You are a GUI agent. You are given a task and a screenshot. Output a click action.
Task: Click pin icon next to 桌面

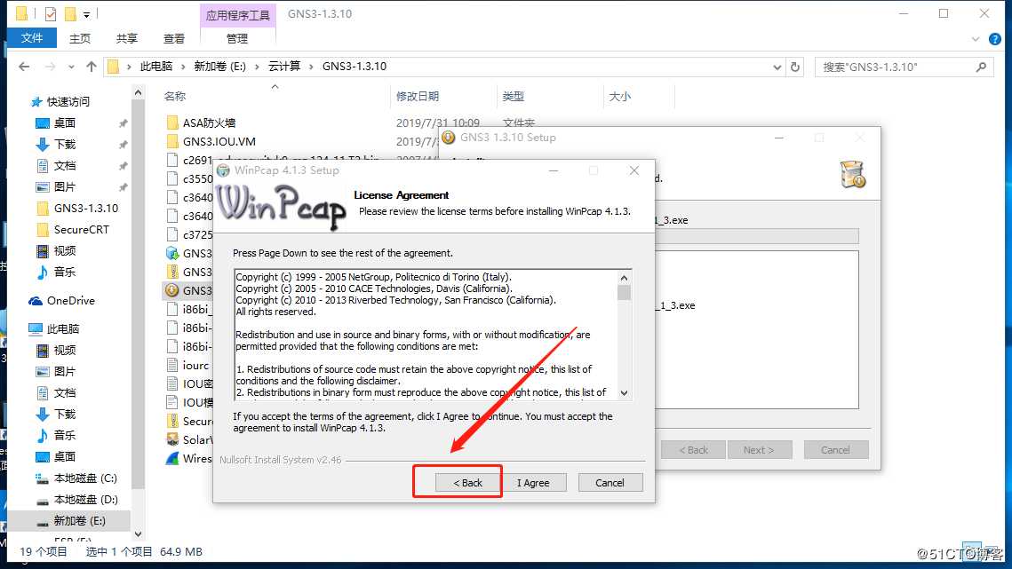pos(123,123)
